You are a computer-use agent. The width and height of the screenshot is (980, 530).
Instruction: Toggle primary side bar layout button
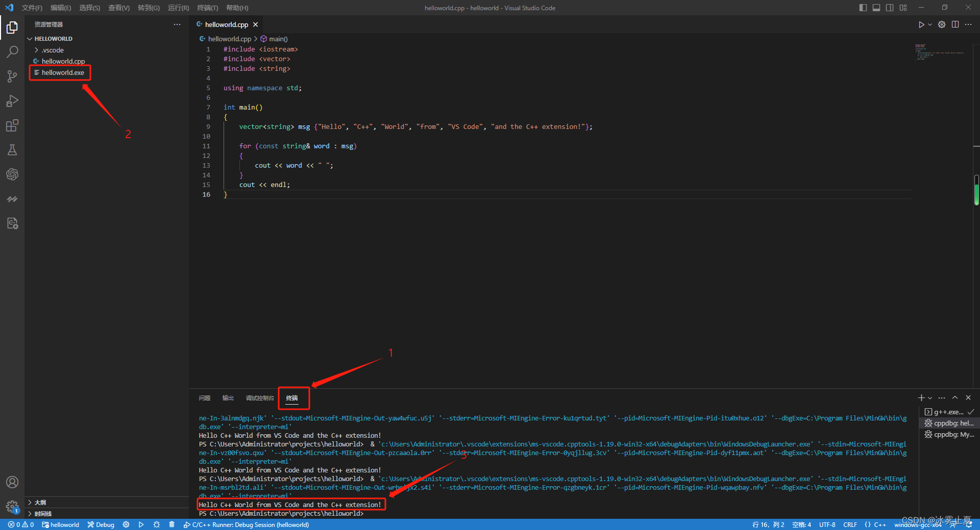[863, 8]
